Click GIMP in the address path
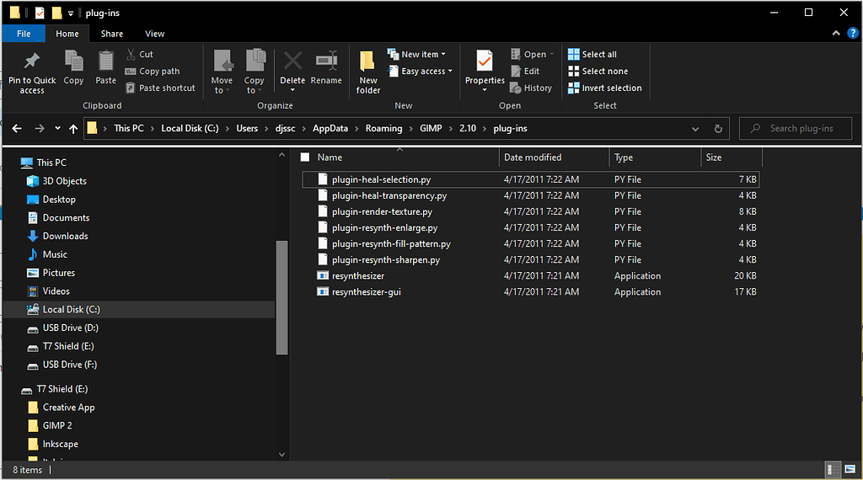The height and width of the screenshot is (480, 863). click(431, 128)
